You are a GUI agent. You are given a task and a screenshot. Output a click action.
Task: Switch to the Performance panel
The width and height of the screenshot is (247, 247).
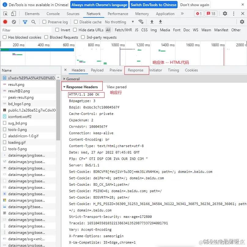click(118, 14)
